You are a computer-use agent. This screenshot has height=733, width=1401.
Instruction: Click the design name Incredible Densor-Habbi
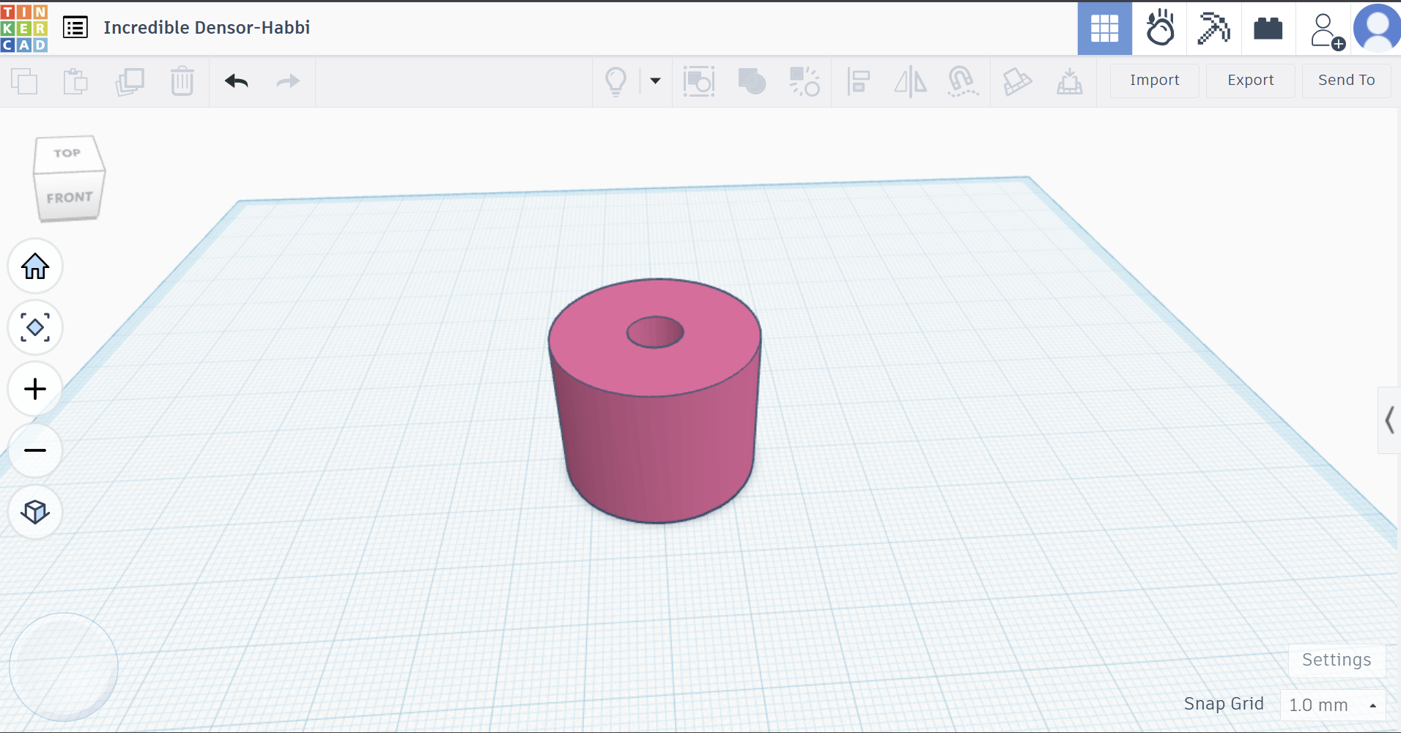coord(207,28)
